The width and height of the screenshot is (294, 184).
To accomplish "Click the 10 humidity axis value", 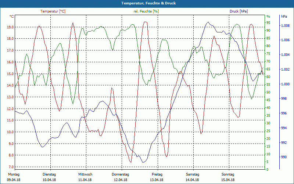I will click(268, 154).
